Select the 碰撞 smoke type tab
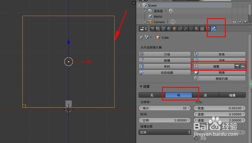Screen dimensions: 252x143 coord(232,95)
